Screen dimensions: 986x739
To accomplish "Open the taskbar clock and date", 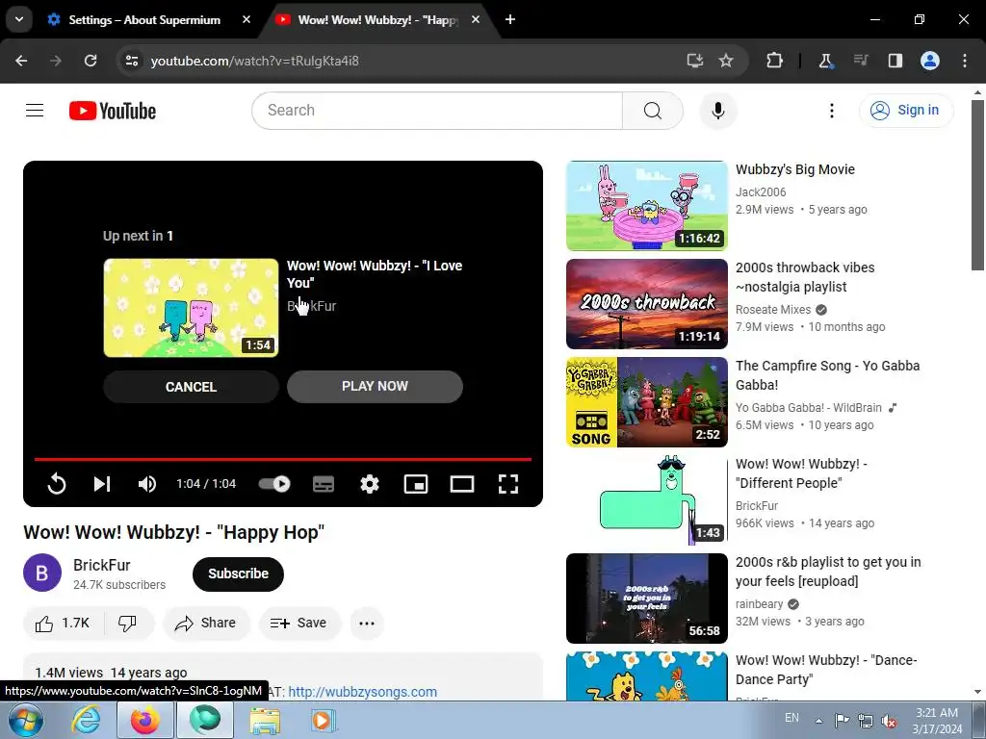I will pyautogui.click(x=937, y=721).
